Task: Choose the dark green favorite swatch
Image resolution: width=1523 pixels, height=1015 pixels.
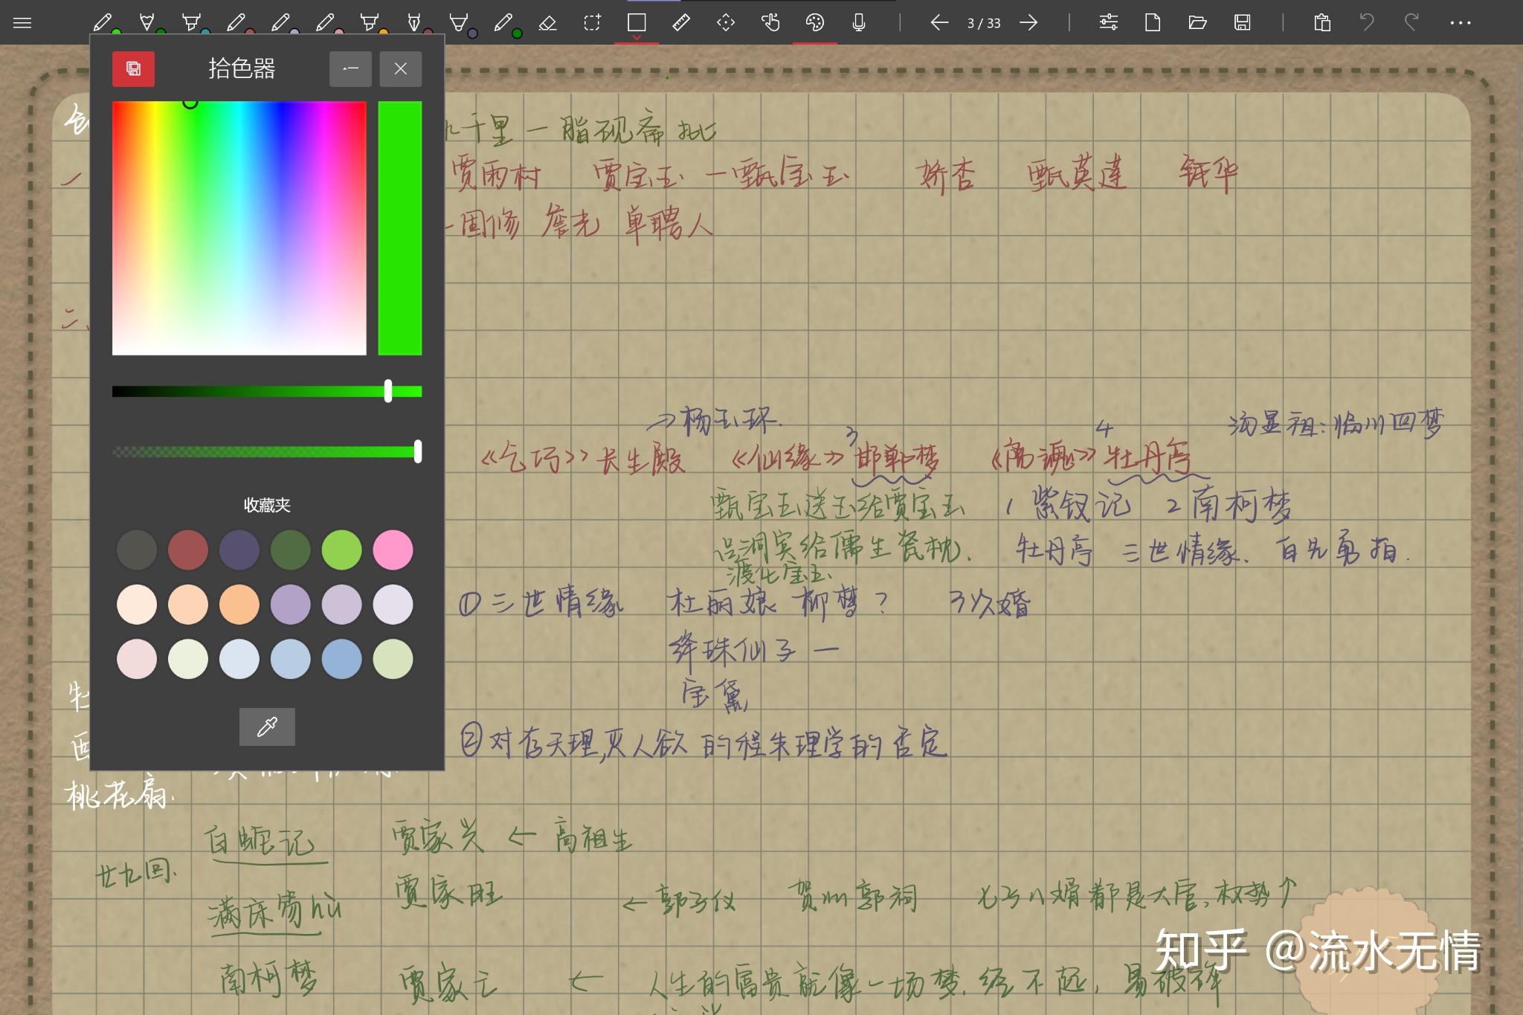Action: tap(291, 550)
